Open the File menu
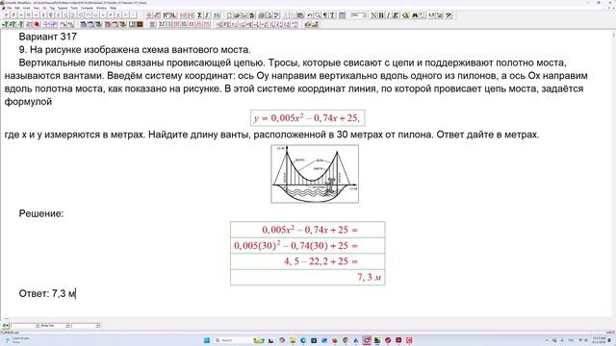The image size is (616, 346). point(9,8)
